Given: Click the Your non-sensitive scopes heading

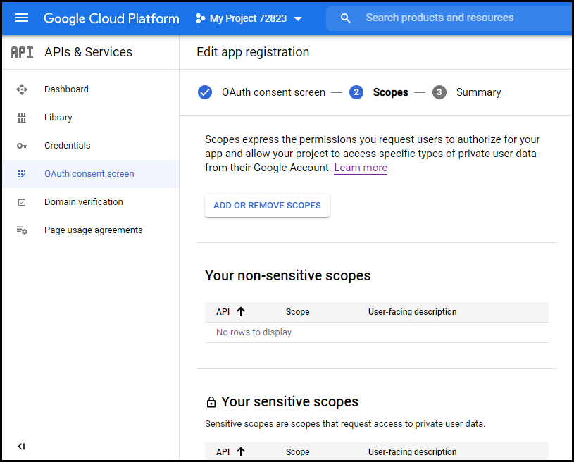Looking at the screenshot, I should click(288, 275).
